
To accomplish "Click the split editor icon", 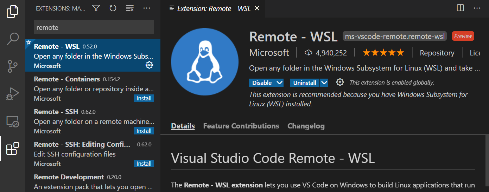I will [461, 8].
